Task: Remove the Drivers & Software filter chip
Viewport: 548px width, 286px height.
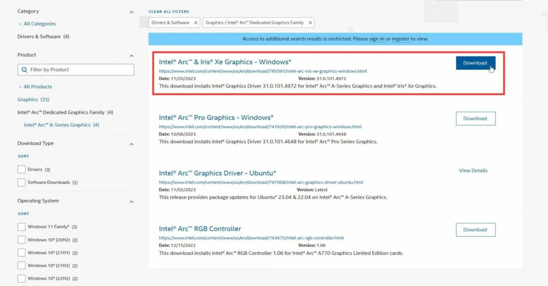Action: (196, 22)
